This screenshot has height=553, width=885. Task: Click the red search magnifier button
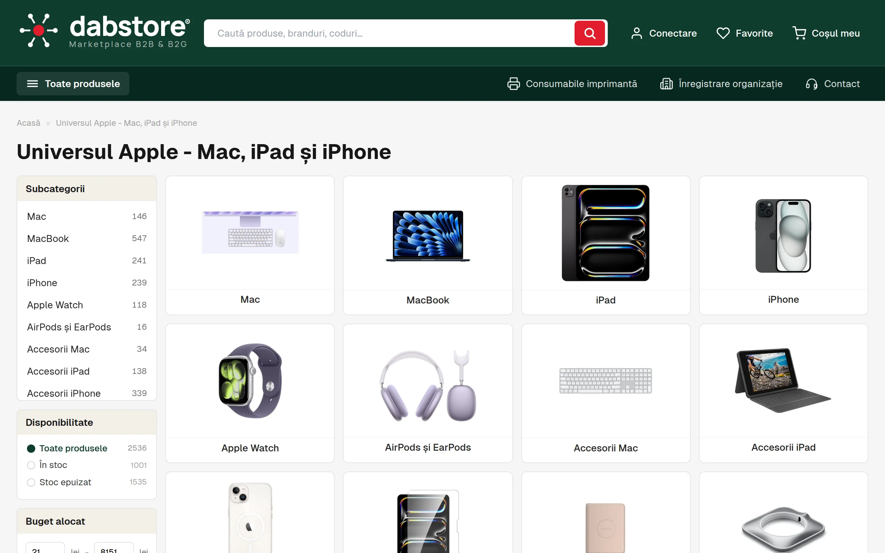[589, 33]
